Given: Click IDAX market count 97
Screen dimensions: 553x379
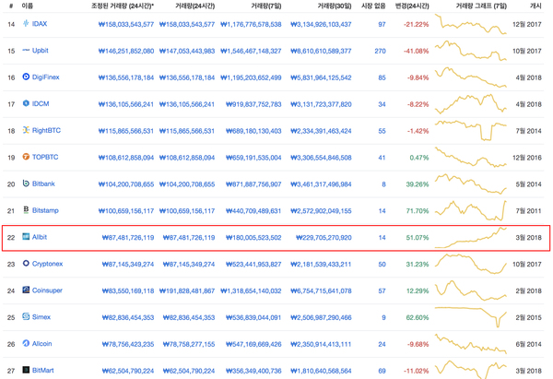Looking at the screenshot, I should tap(382, 24).
